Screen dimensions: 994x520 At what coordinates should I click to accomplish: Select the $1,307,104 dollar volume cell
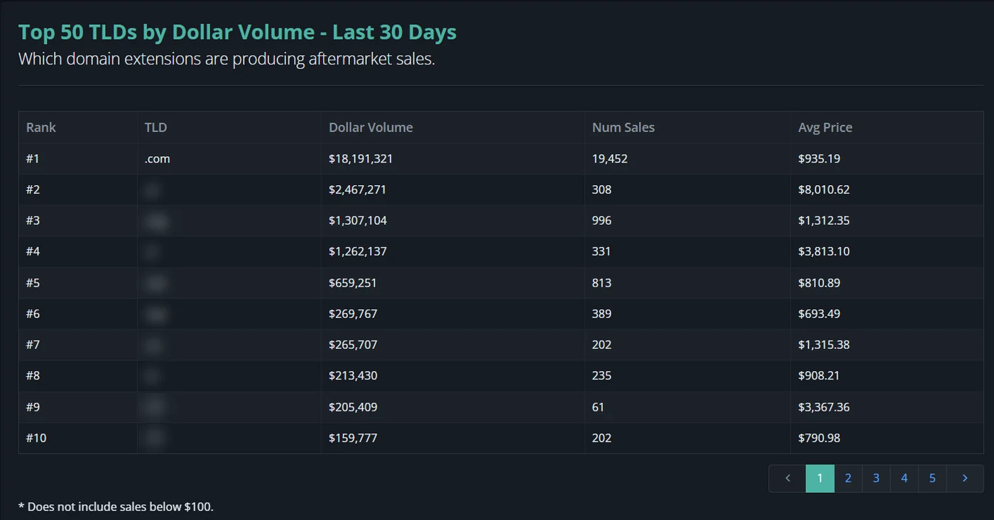point(453,221)
